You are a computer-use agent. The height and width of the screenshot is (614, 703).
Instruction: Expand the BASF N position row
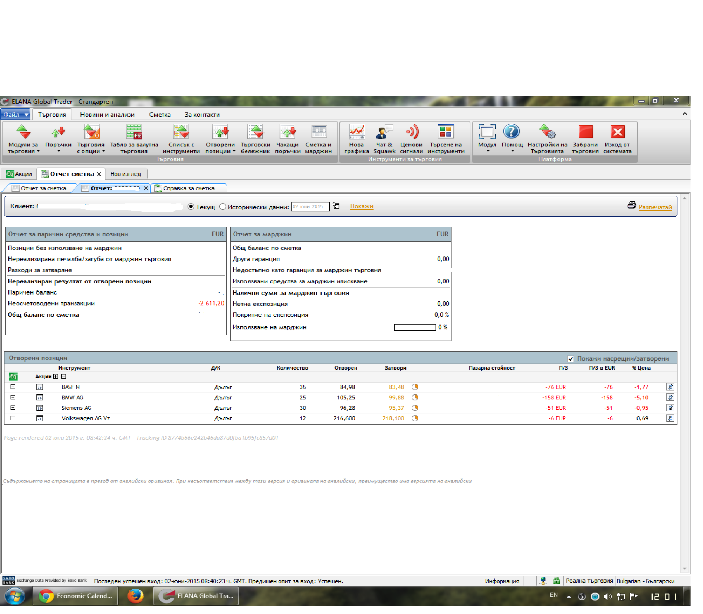coord(13,387)
